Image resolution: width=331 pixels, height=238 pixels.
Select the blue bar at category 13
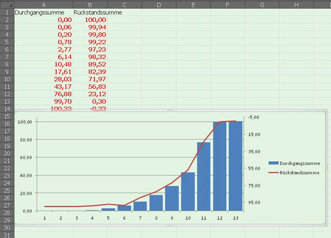coord(236,166)
